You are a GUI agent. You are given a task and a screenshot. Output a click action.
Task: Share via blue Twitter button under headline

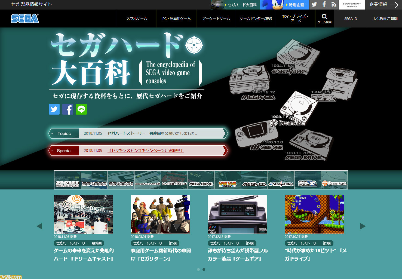(x=54, y=109)
